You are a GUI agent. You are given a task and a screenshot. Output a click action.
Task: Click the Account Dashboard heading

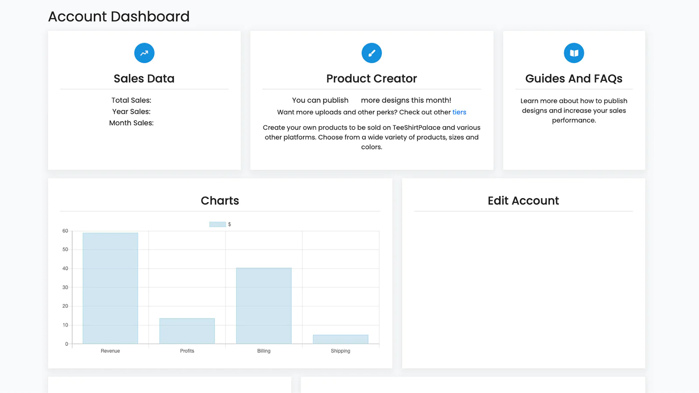[x=119, y=16]
